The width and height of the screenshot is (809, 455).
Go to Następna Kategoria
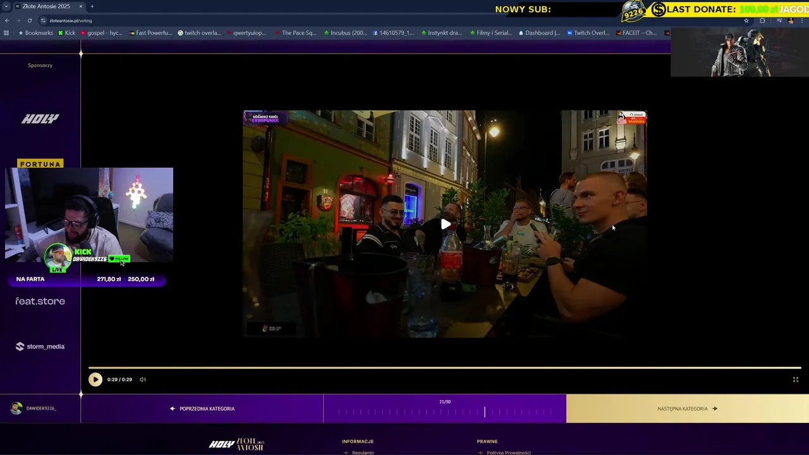pyautogui.click(x=688, y=408)
